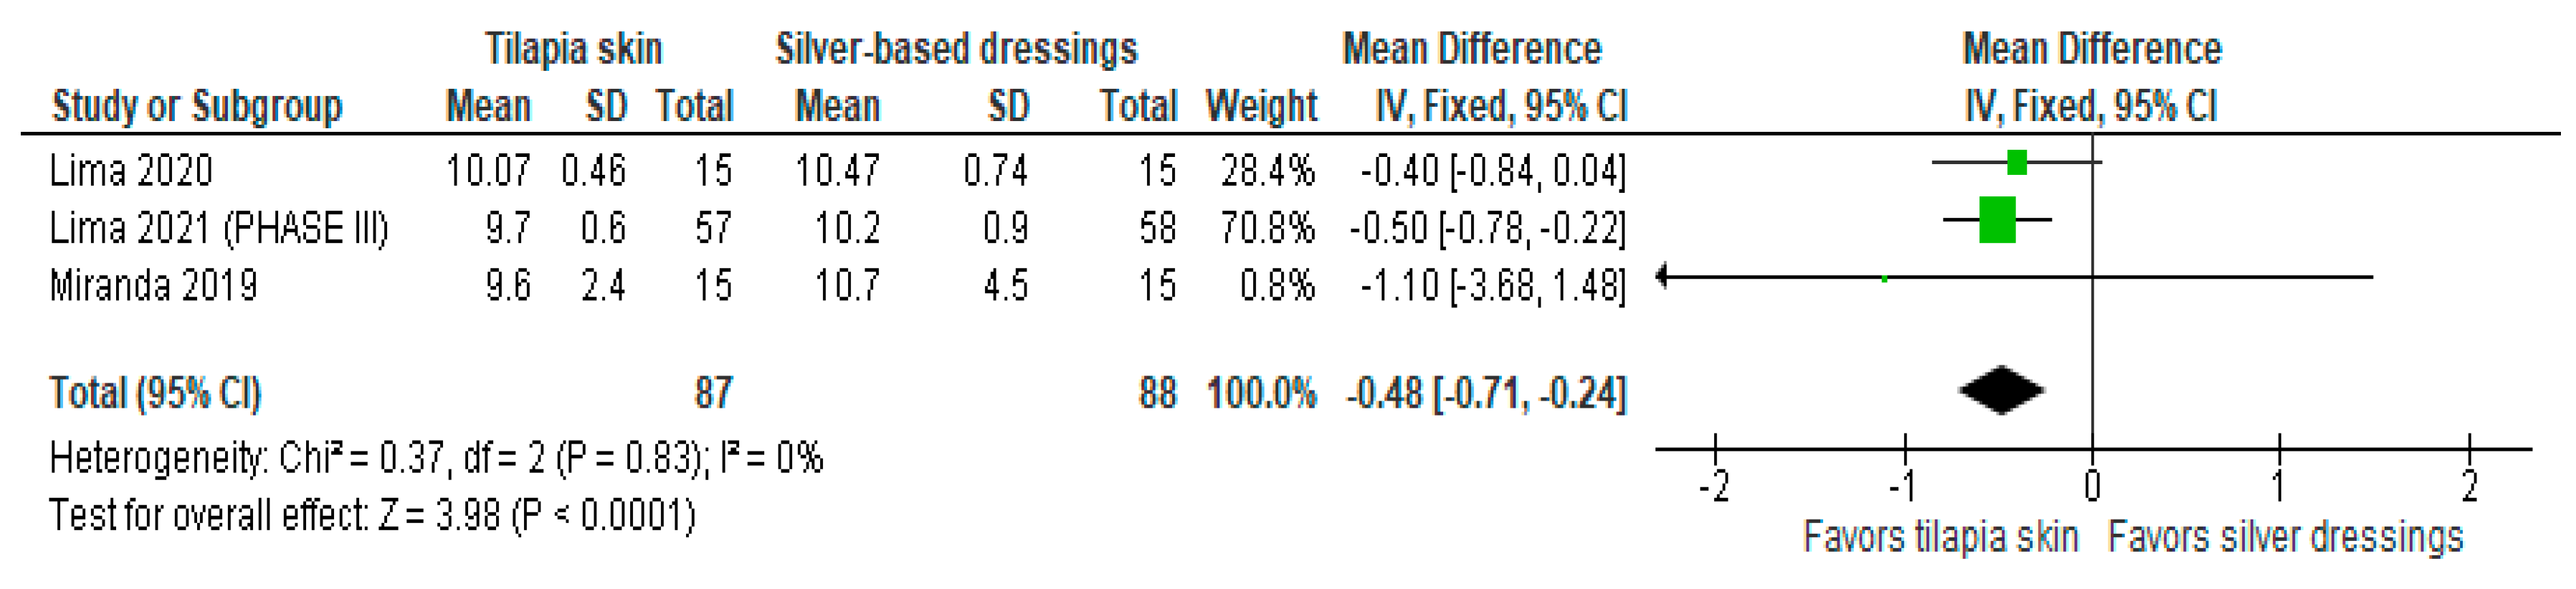Screen dimensions: 2576x589
Task: Select the Lima 2020 study label
Action: 131,171
